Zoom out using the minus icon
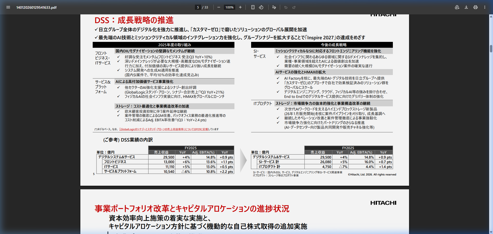Screen dimensions: 493x234 tap(219, 7)
